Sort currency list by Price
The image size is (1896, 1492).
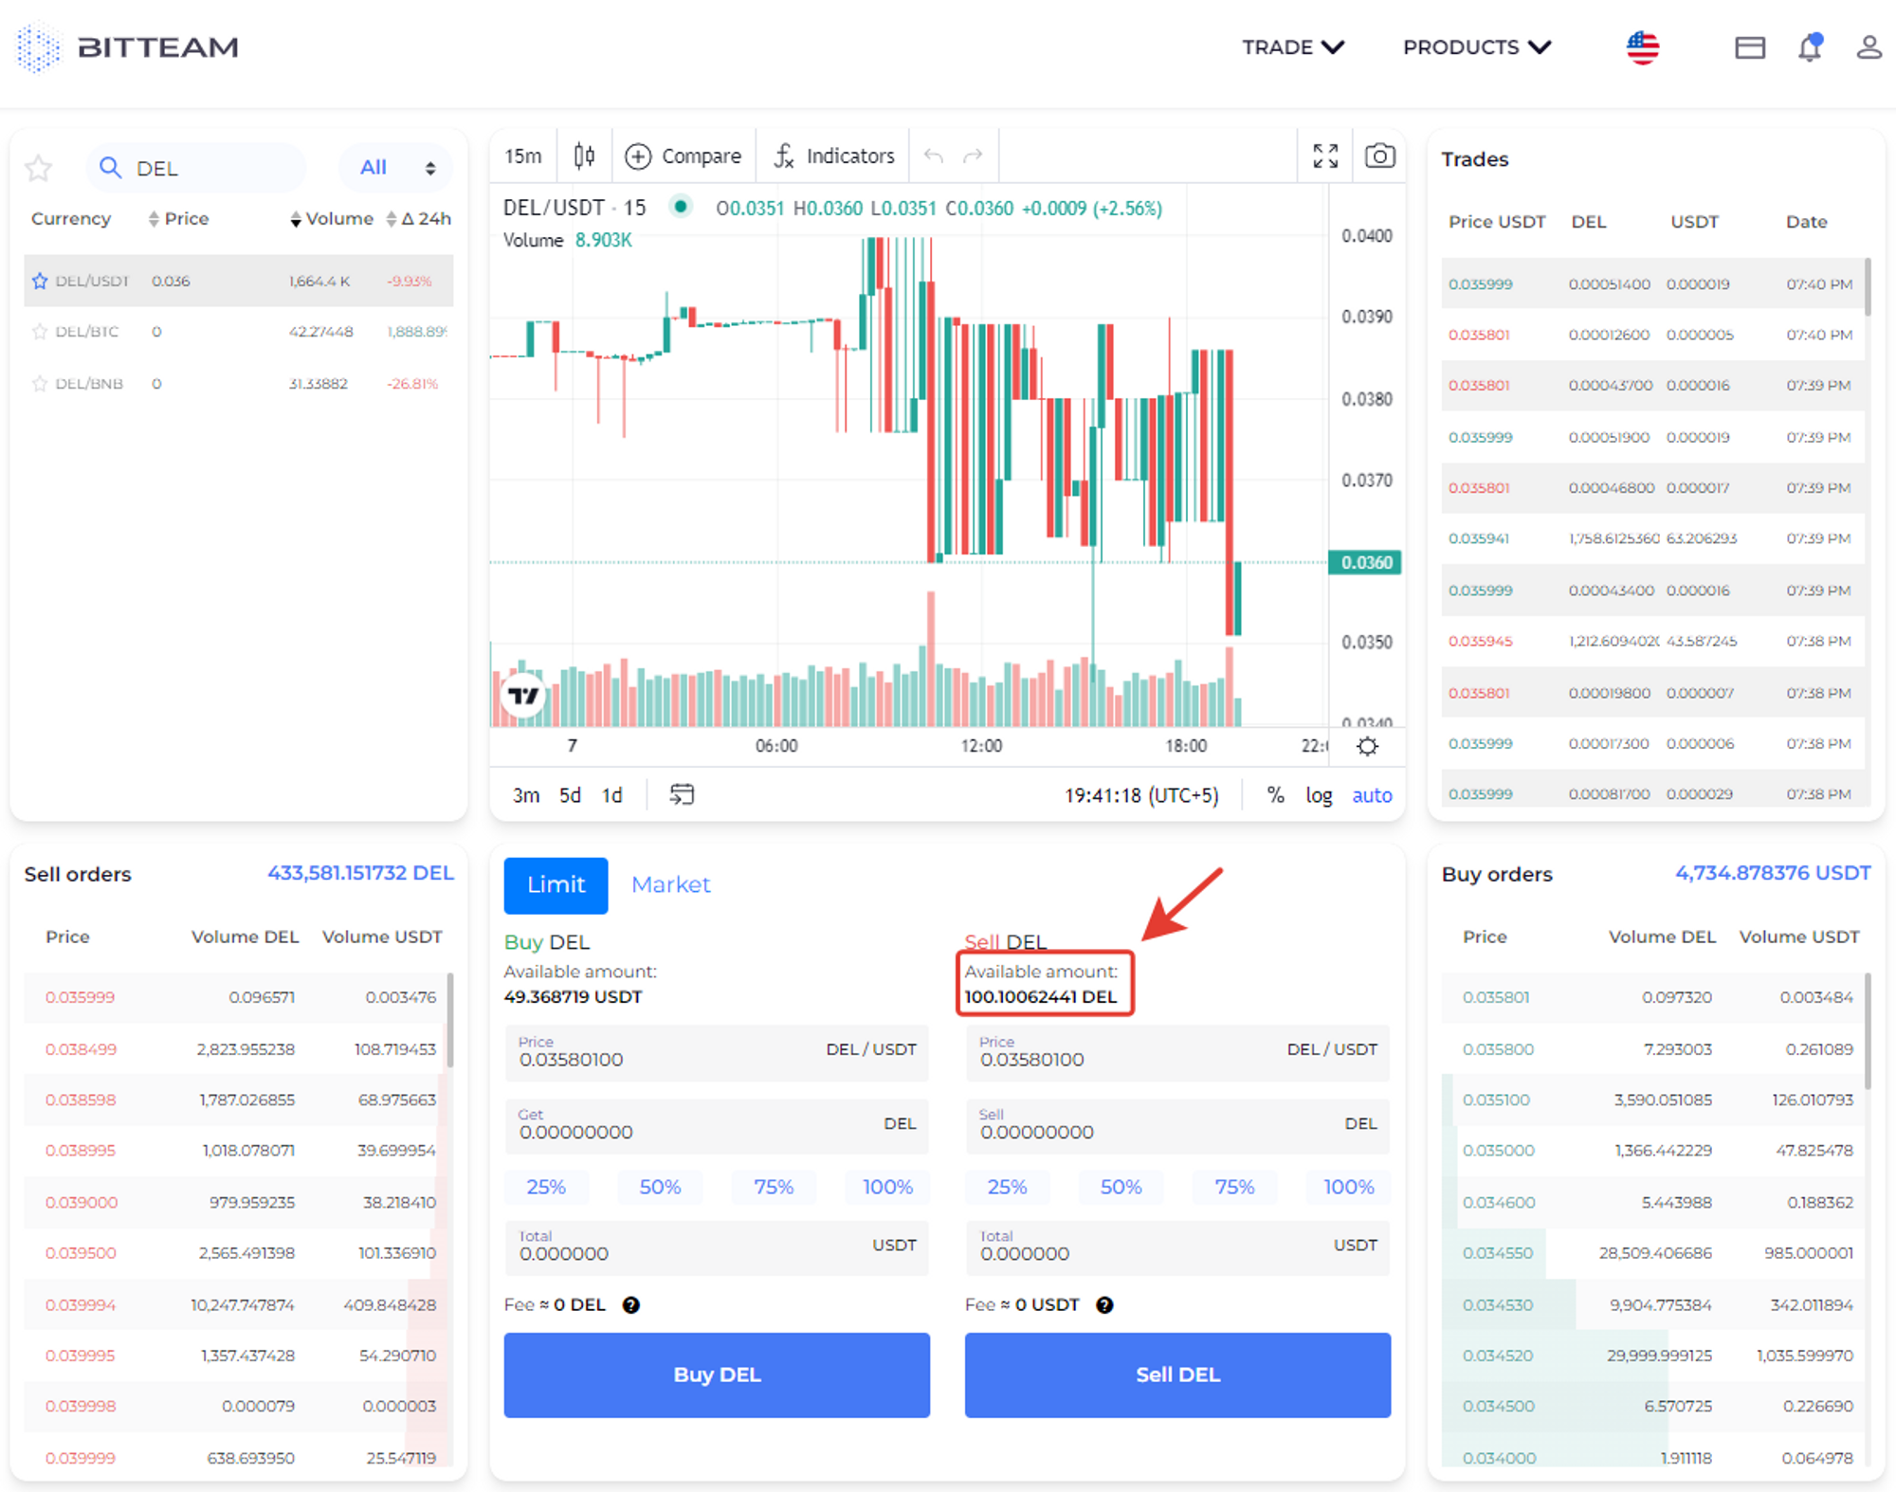point(178,219)
